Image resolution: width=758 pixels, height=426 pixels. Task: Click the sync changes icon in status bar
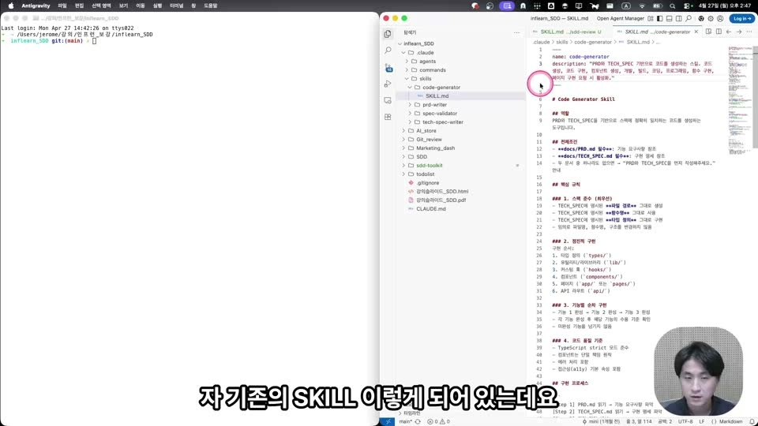coord(418,421)
